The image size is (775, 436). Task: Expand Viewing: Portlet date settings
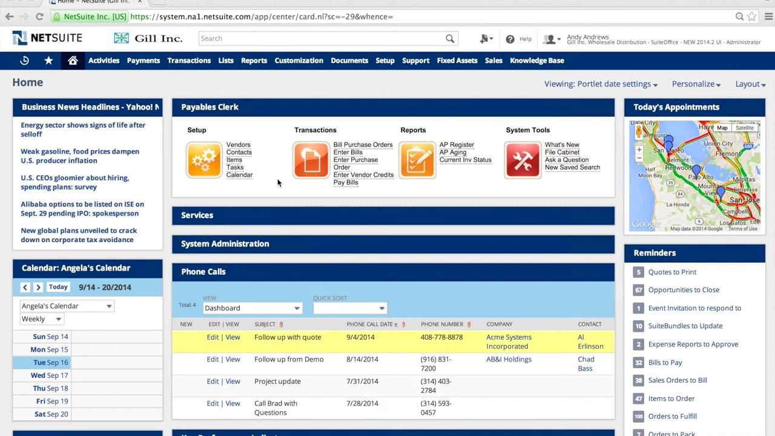[601, 84]
